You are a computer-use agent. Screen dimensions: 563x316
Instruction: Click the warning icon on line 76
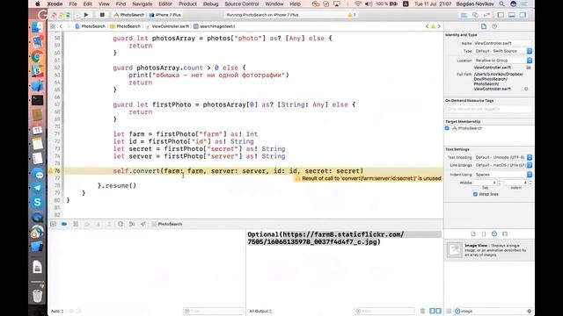tap(51, 171)
